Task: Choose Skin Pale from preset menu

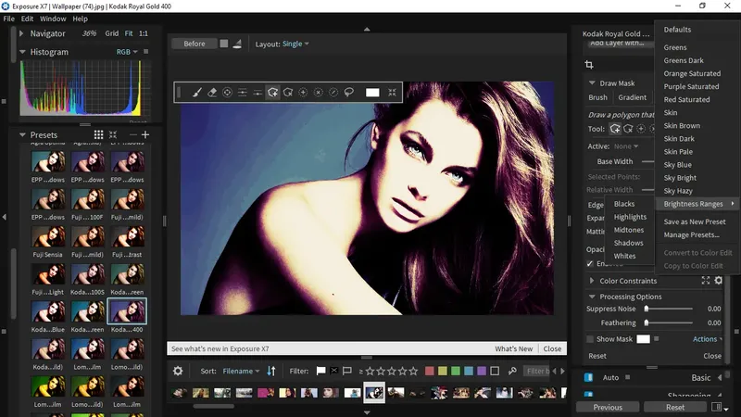Action: pyautogui.click(x=678, y=152)
